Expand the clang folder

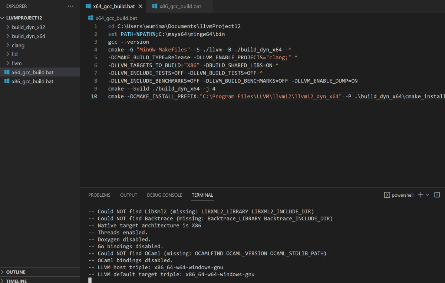(x=18, y=45)
